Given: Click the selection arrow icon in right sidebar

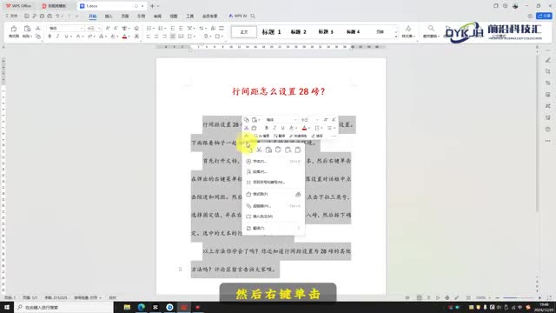Looking at the screenshot, I should pos(548,71).
